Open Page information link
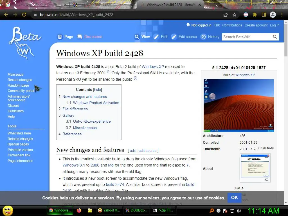 pyautogui.click(x=20, y=161)
